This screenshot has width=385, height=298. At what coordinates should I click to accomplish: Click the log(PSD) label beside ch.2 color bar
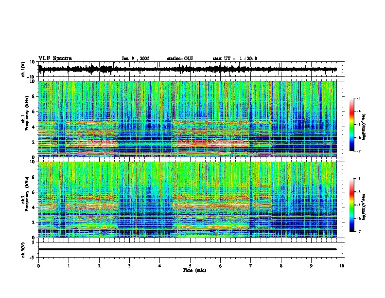click(x=364, y=207)
